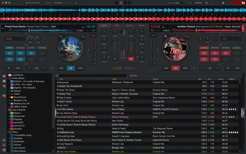Toggle deck B HiHat stem pad
246x154 pixels.
[x=215, y=59]
